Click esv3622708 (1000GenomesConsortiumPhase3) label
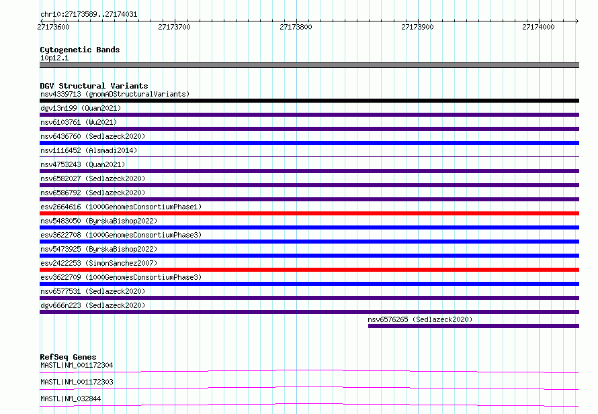Screen dimensions: 598x414 tap(121, 235)
